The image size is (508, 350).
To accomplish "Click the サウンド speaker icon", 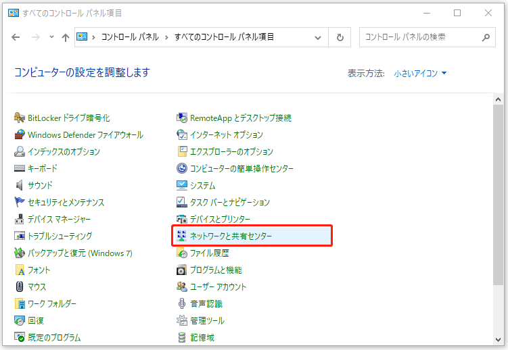I will [20, 185].
